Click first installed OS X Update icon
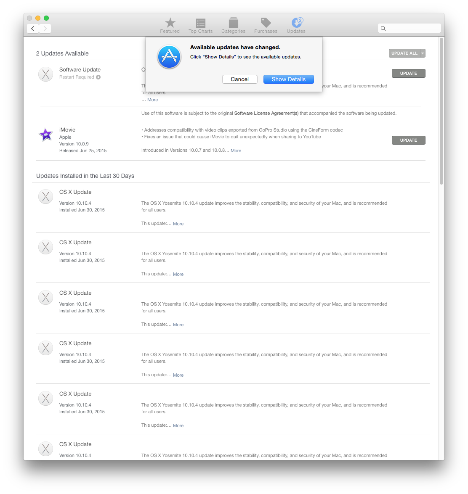The height and width of the screenshot is (494, 468). [x=46, y=197]
